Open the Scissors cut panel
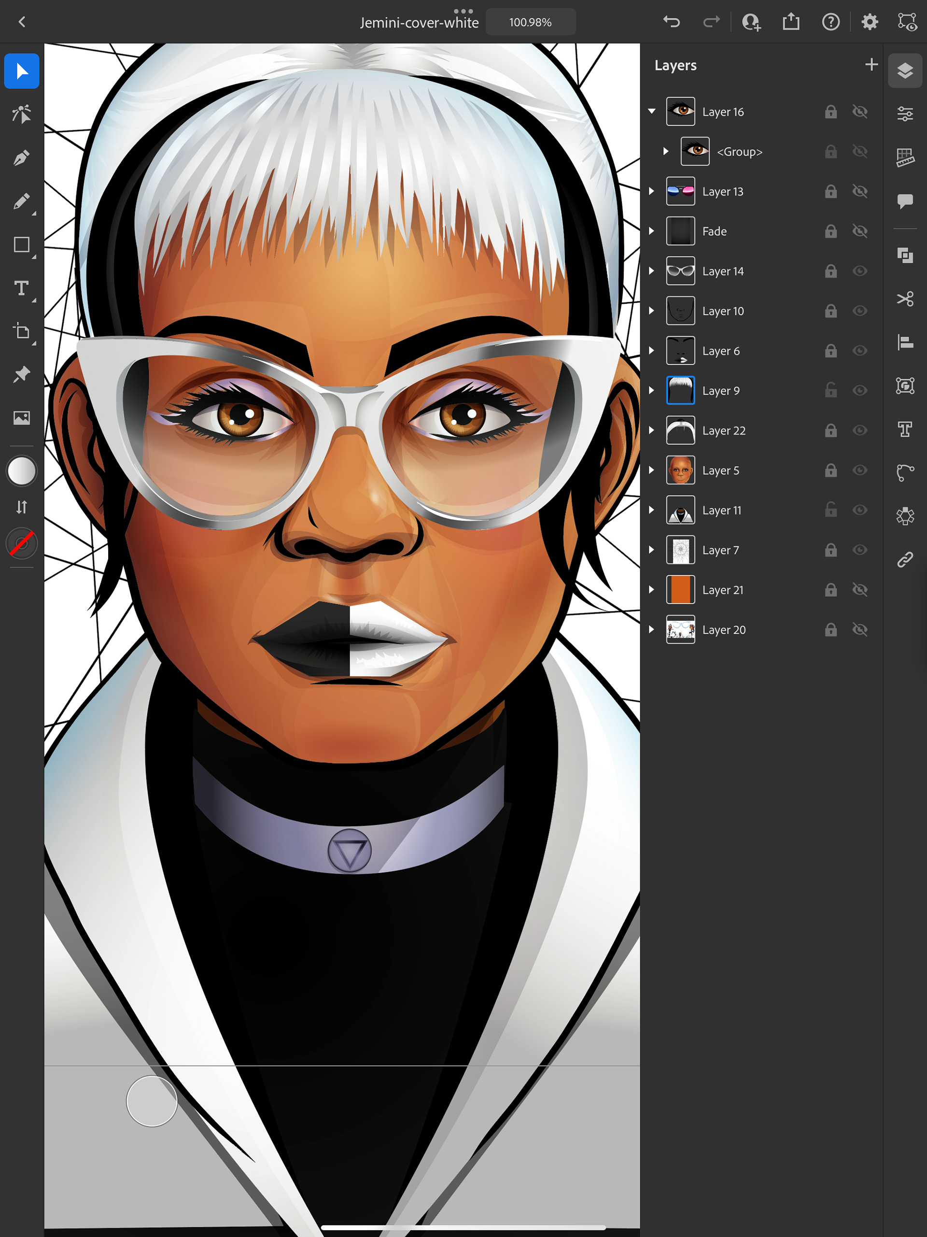Viewport: 927px width, 1237px height. pyautogui.click(x=905, y=299)
